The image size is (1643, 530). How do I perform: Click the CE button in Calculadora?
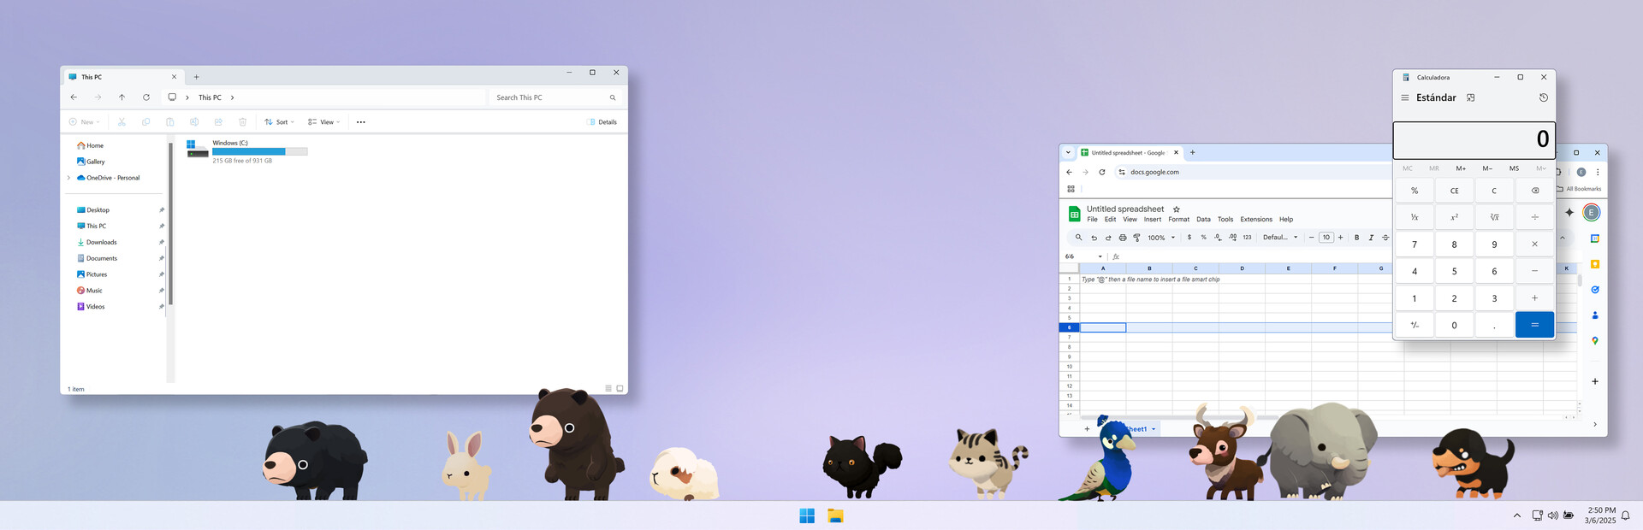pos(1454,191)
